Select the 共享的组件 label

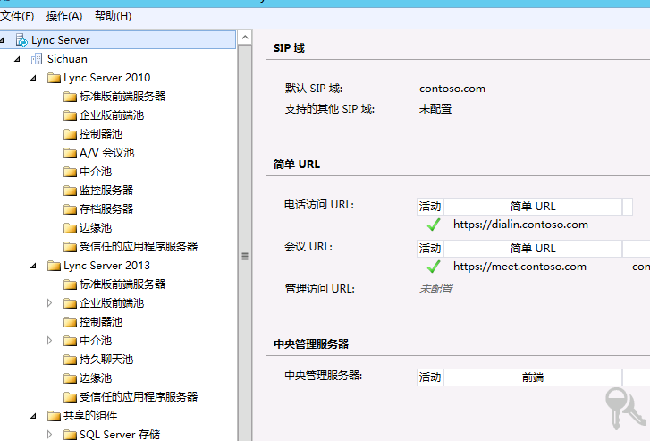[x=90, y=416]
